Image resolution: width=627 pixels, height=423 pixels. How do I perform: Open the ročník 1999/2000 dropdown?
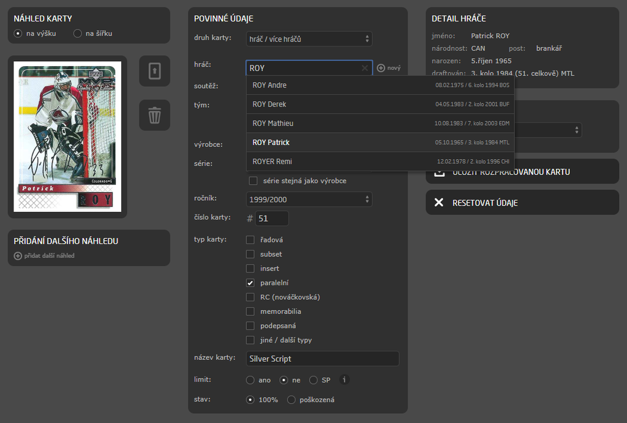click(x=309, y=200)
